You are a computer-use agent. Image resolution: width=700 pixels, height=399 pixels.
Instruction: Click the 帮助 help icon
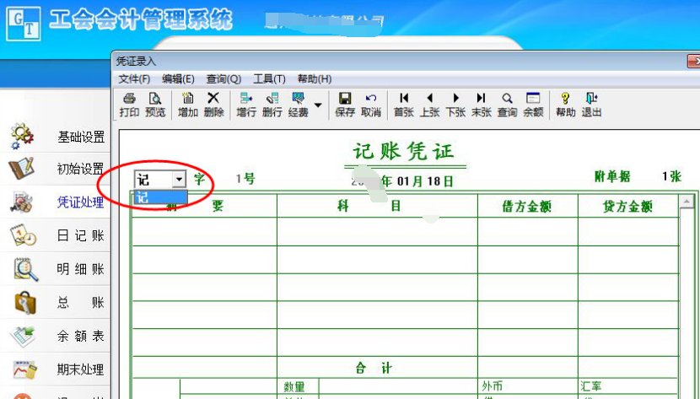click(x=566, y=105)
